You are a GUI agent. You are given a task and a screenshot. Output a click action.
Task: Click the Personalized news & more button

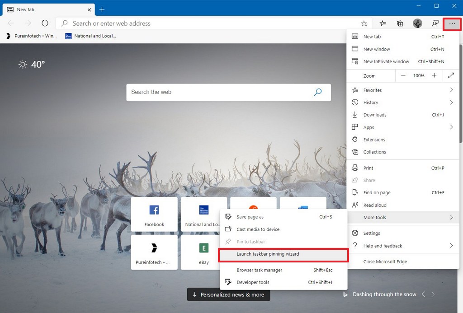(x=228, y=294)
